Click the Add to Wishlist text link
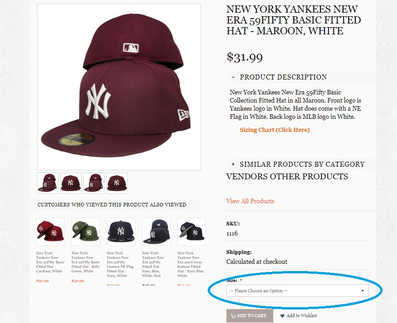397x323 pixels. (301, 316)
